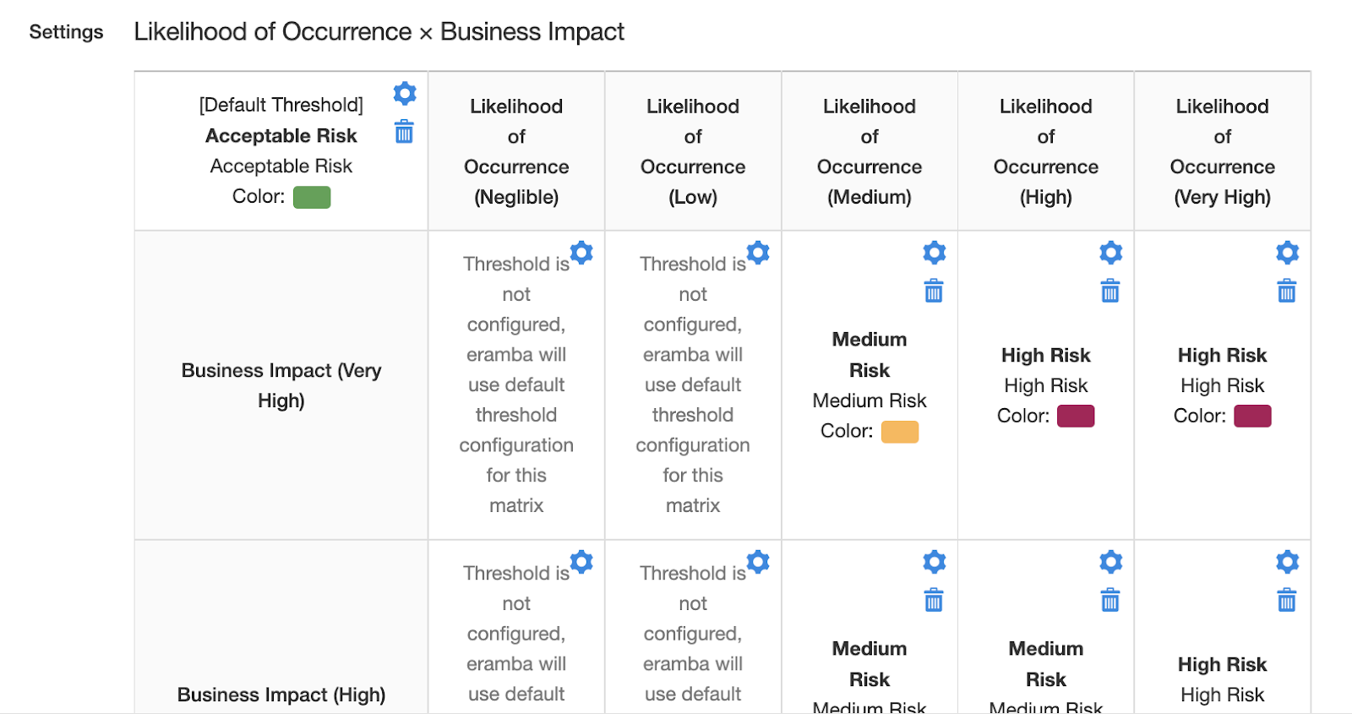Delete High Risk in Business Impact (High) row
Viewport: 1352px width, 714px height.
1287,601
